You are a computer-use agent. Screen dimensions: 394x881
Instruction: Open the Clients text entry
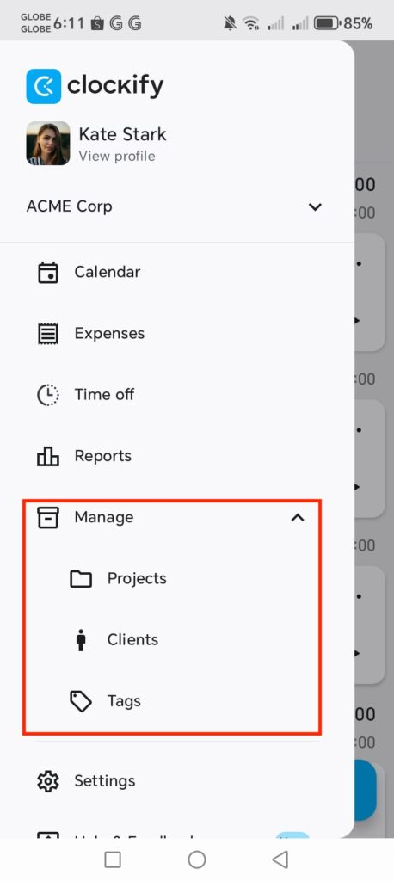(x=132, y=640)
